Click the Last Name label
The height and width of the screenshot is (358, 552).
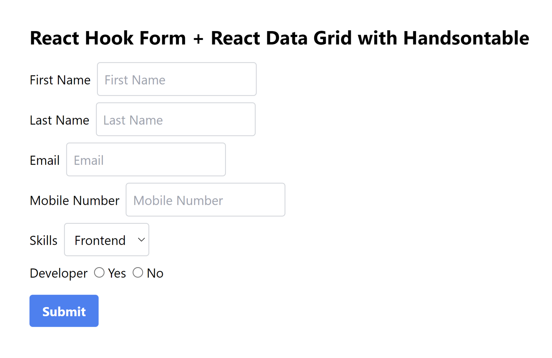59,120
